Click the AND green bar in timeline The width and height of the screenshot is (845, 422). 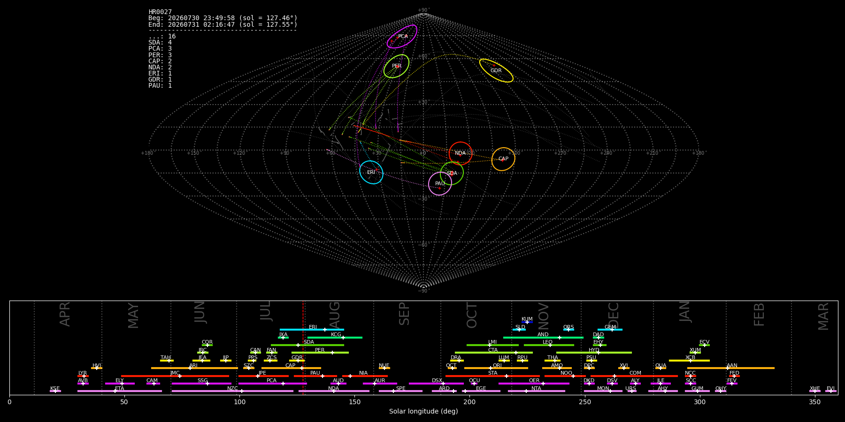(543, 338)
